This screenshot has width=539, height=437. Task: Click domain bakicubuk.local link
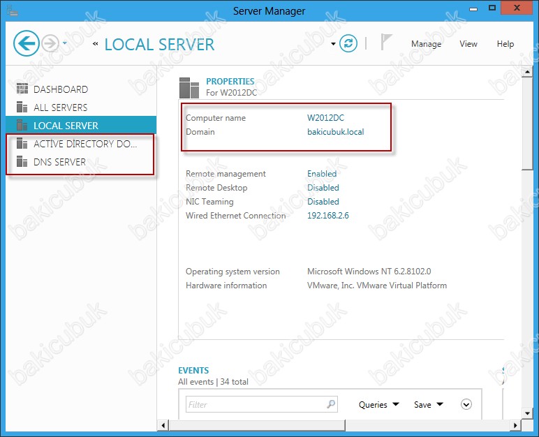(x=336, y=132)
